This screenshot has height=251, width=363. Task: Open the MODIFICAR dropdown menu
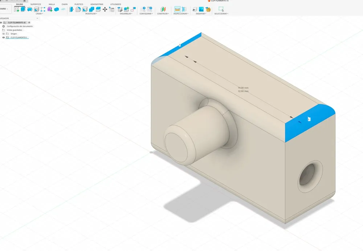click(91, 14)
